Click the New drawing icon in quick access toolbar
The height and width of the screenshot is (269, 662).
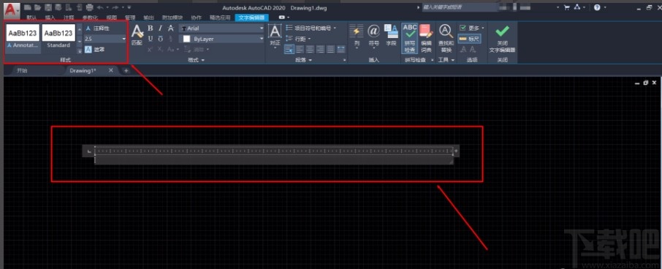click(x=27, y=7)
